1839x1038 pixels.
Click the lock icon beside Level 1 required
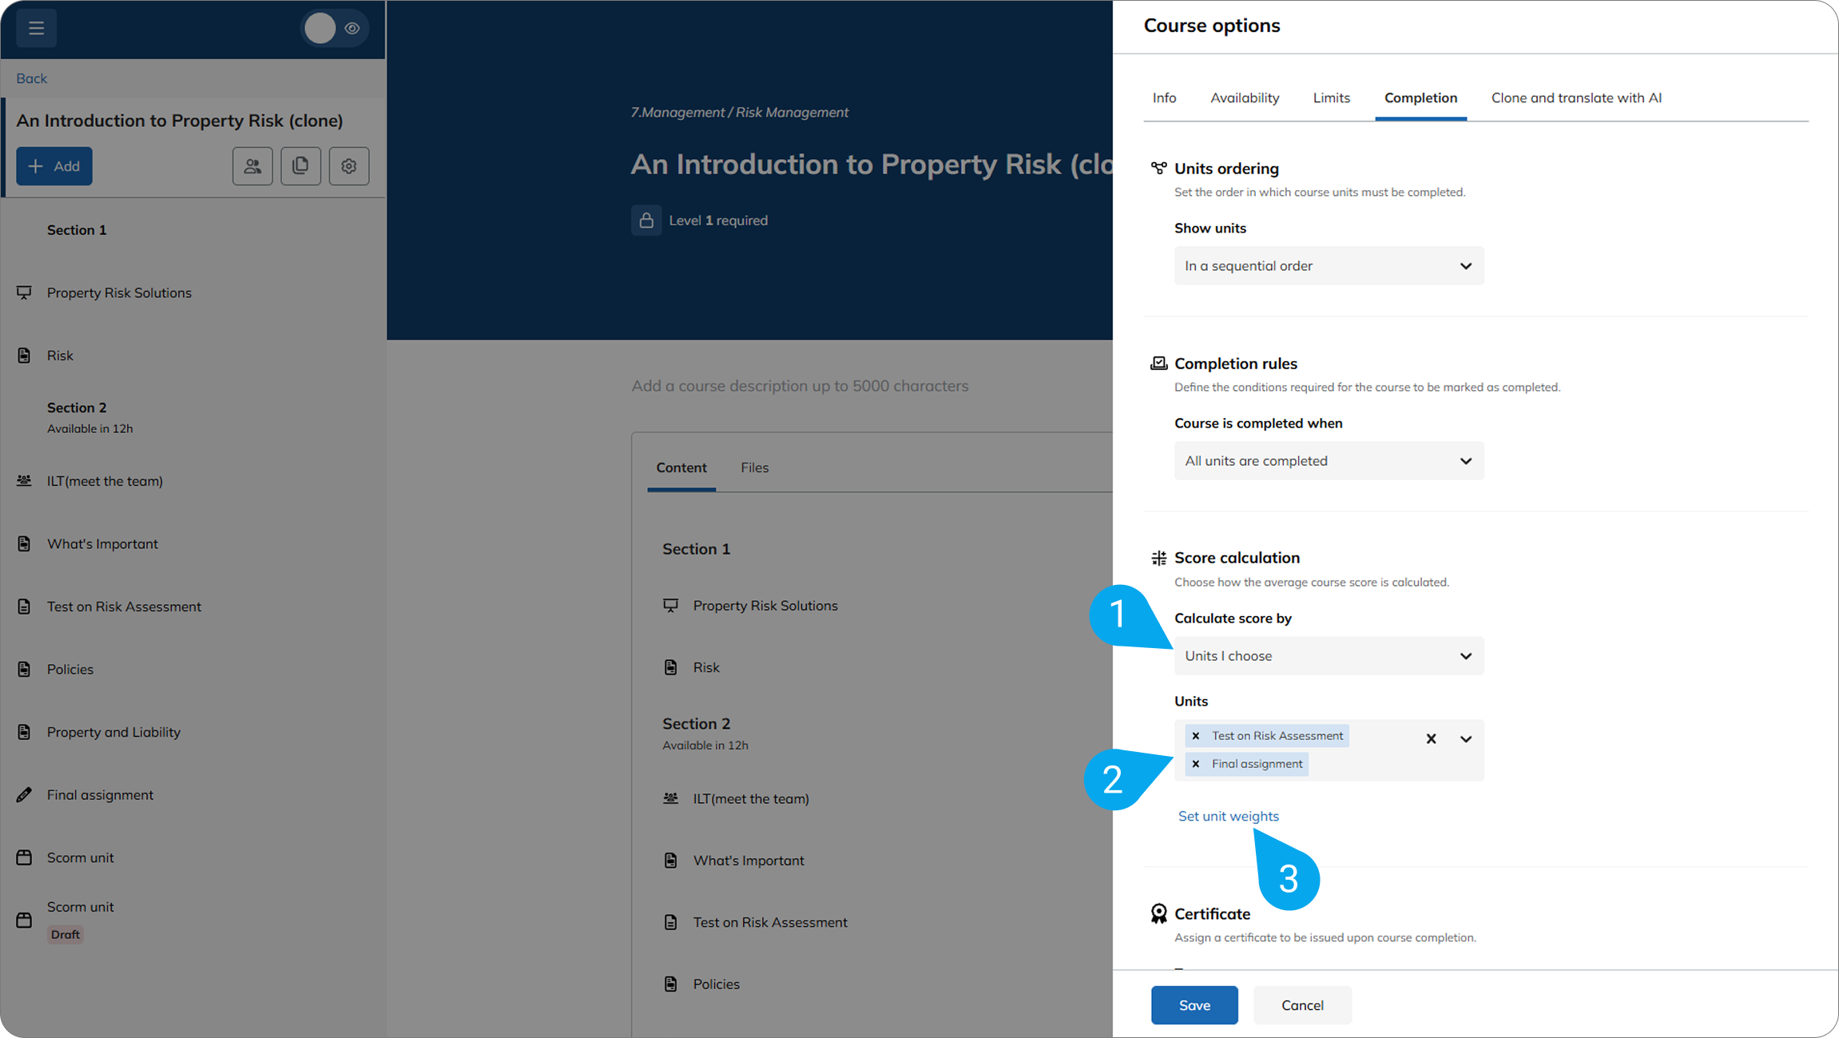pyautogui.click(x=645, y=221)
